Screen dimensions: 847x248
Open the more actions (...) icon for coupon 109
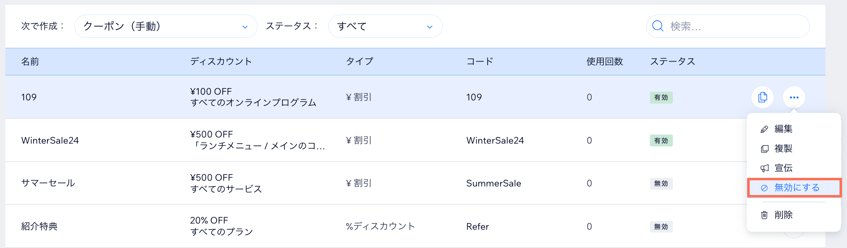pos(794,97)
